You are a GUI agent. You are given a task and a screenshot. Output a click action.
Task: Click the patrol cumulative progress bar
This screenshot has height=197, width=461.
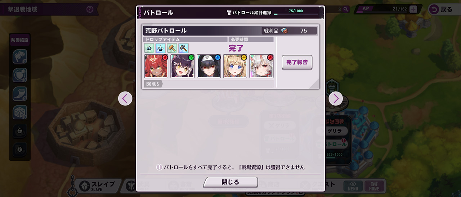[296, 14]
